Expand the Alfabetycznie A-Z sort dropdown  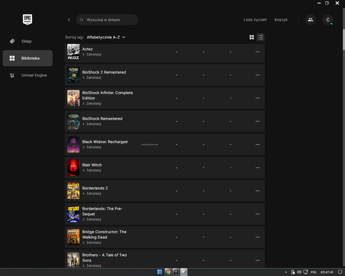(x=106, y=37)
